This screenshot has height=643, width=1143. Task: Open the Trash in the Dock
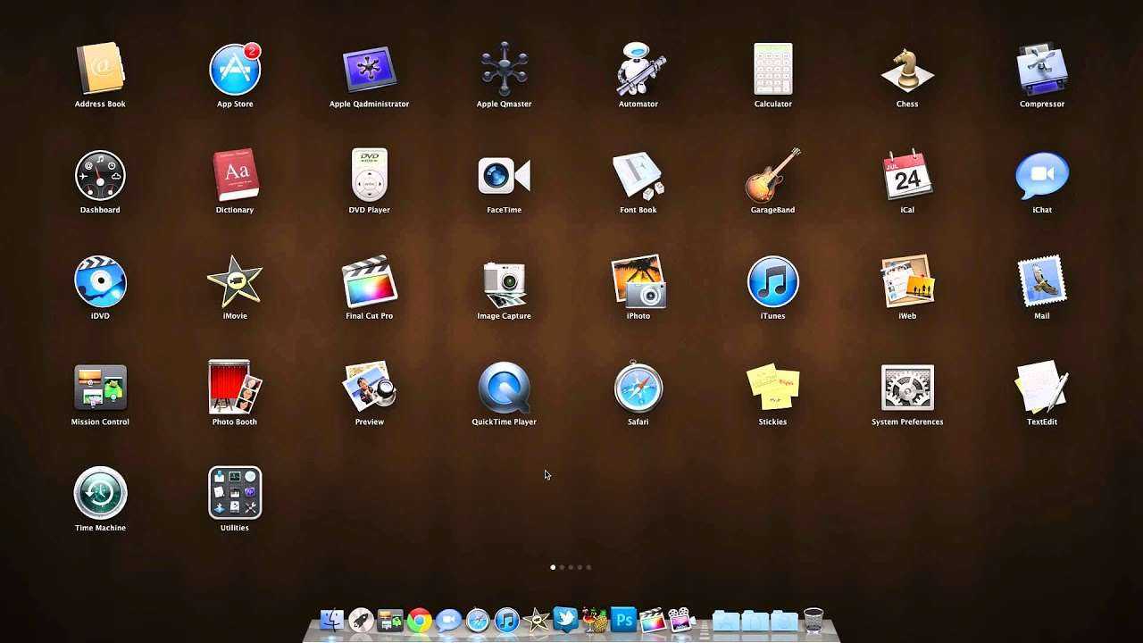pyautogui.click(x=813, y=620)
